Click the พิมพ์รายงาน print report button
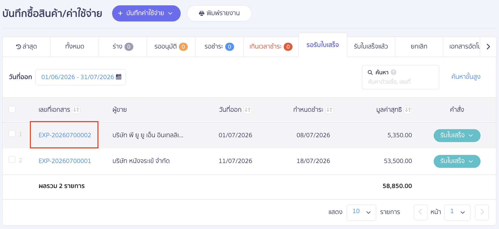 tap(219, 13)
